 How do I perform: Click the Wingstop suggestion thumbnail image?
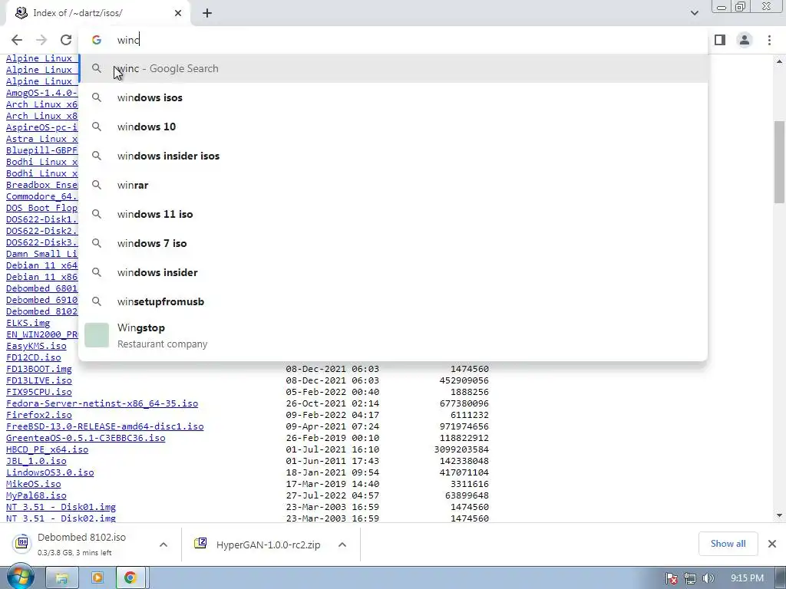tap(97, 335)
